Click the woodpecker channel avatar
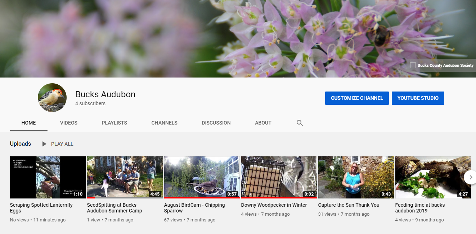The width and height of the screenshot is (476, 234). (52, 98)
